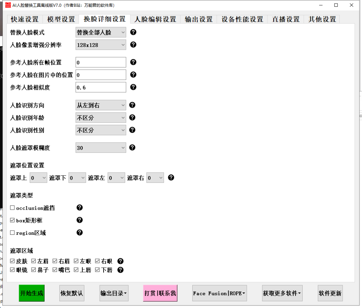Click help icon after 下唇 checkbox
This screenshot has width=362, height=308.
[x=121, y=270]
